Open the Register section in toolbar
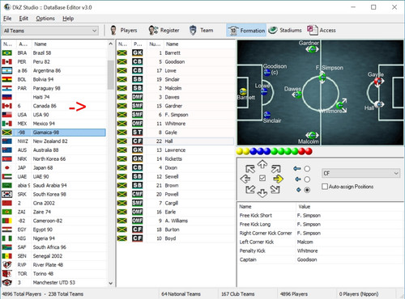 coord(164,30)
